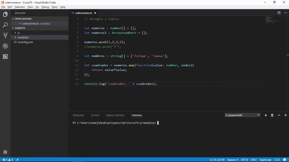Click the '// Arreglo y tuplas' comment line
289x162 pixels.
point(102,19)
